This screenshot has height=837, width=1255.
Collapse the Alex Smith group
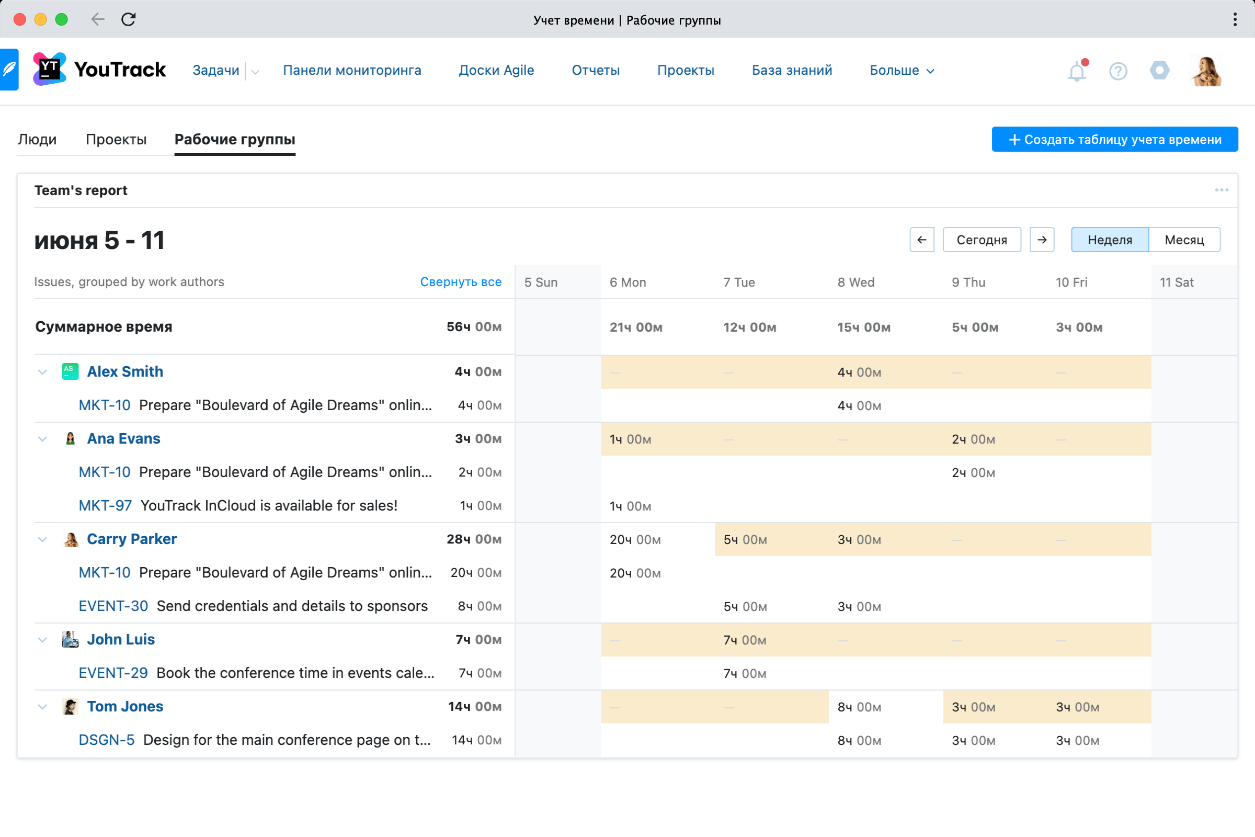click(x=43, y=372)
